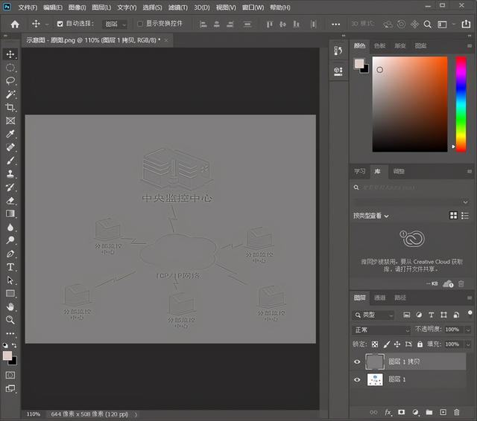Select the Pen tool
This screenshot has height=421, width=477.
(x=10, y=254)
